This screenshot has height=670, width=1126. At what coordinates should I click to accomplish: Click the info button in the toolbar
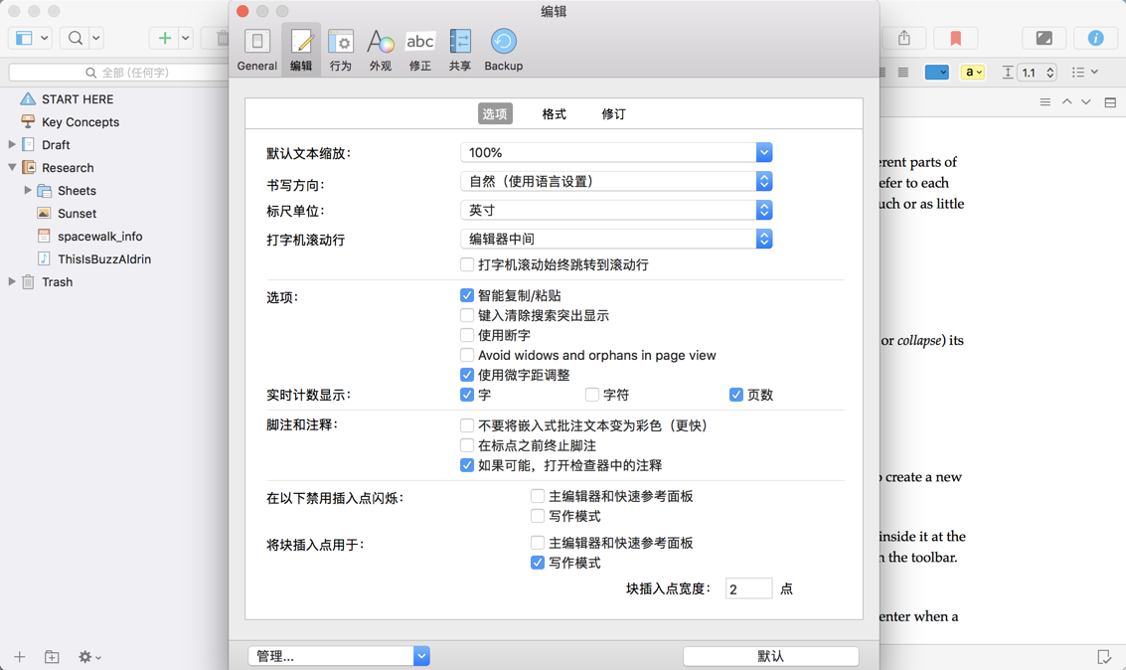click(1095, 38)
